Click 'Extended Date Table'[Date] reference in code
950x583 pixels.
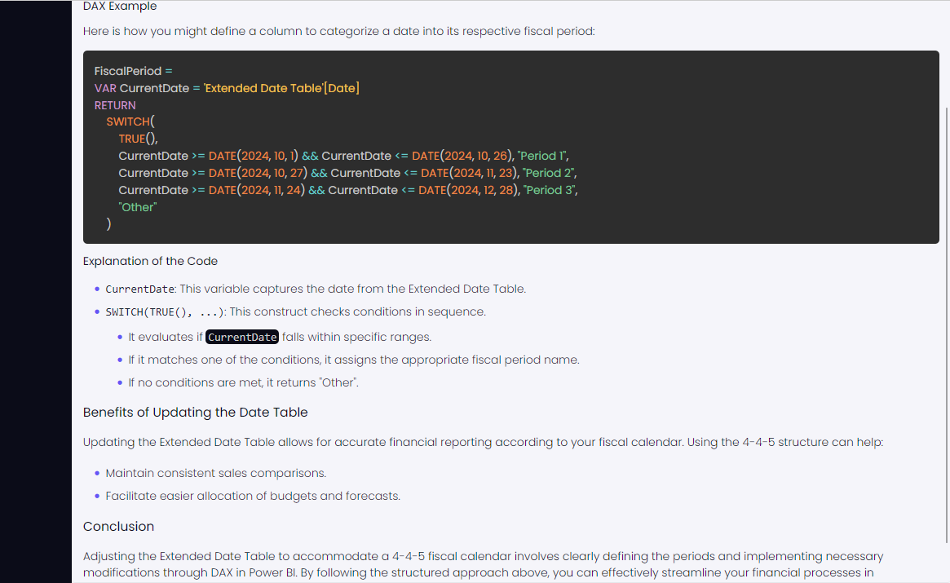[281, 88]
